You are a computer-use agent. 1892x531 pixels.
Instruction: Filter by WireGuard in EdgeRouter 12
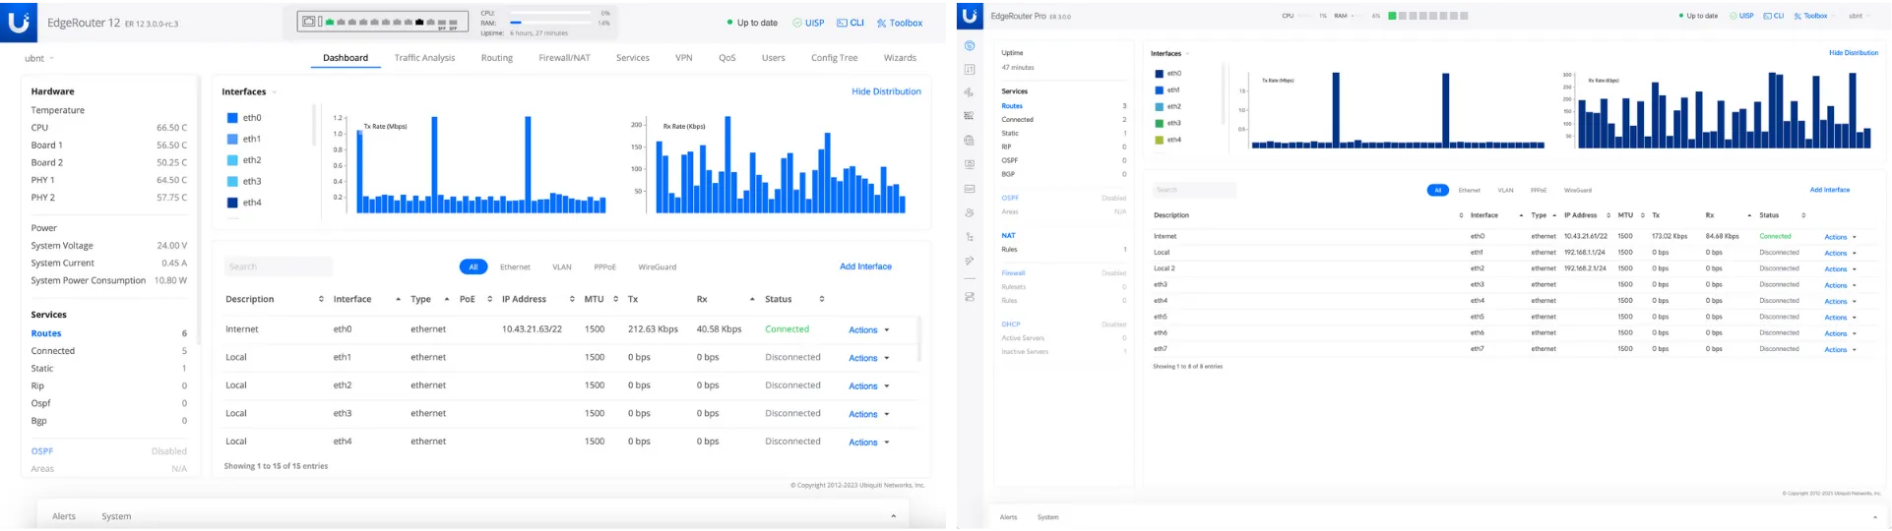[657, 267]
